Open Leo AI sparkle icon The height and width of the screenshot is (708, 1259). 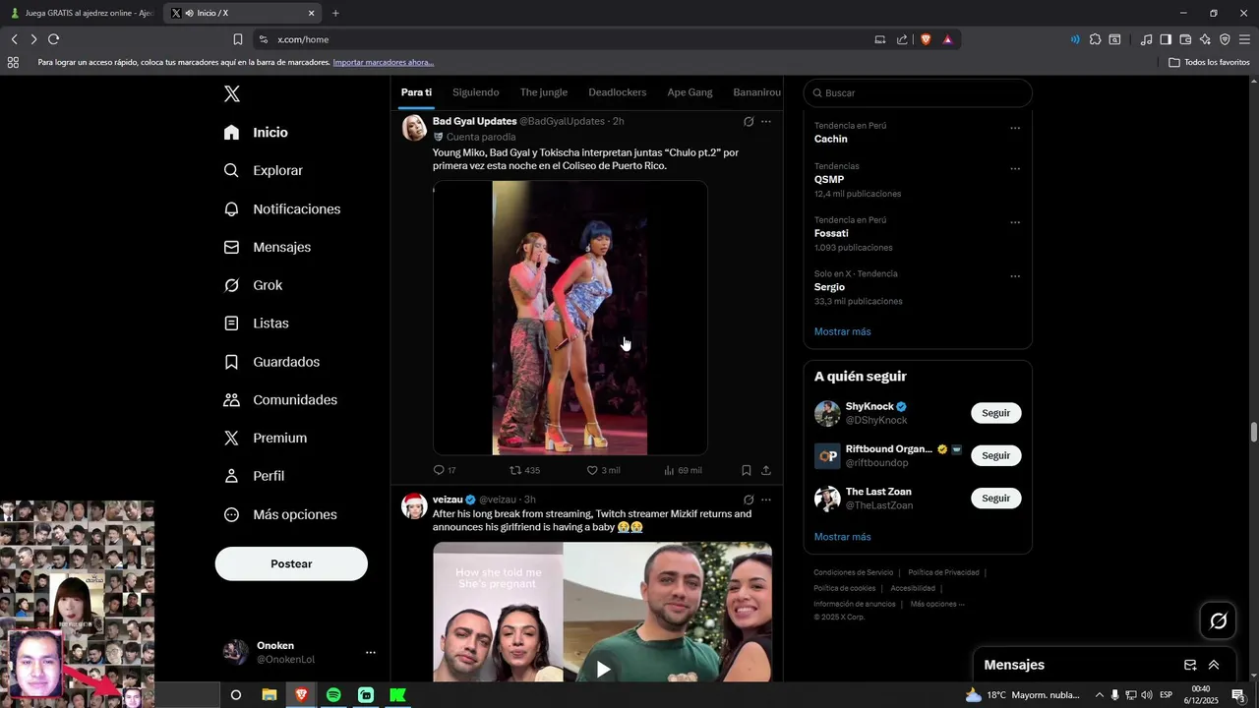pyautogui.click(x=1205, y=39)
